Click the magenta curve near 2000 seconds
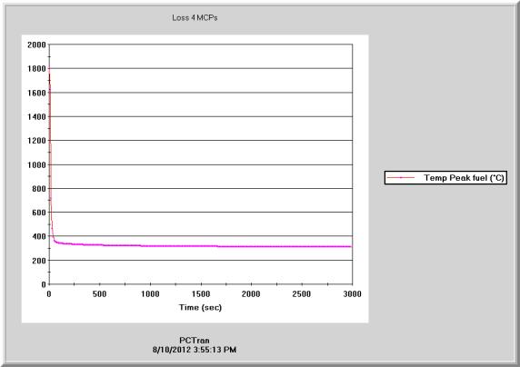 (x=251, y=246)
